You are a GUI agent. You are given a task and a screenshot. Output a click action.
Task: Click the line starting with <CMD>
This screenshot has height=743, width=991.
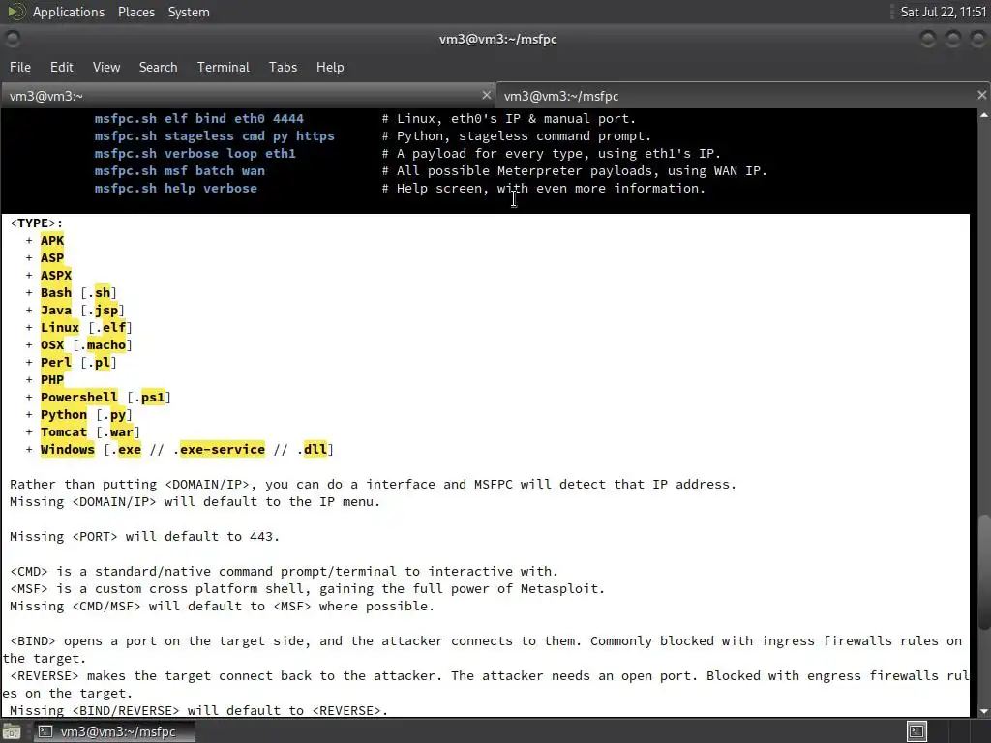point(284,571)
